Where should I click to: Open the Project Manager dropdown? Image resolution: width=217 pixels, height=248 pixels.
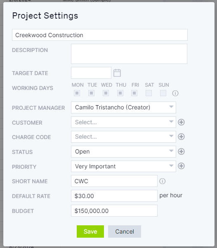123,107
